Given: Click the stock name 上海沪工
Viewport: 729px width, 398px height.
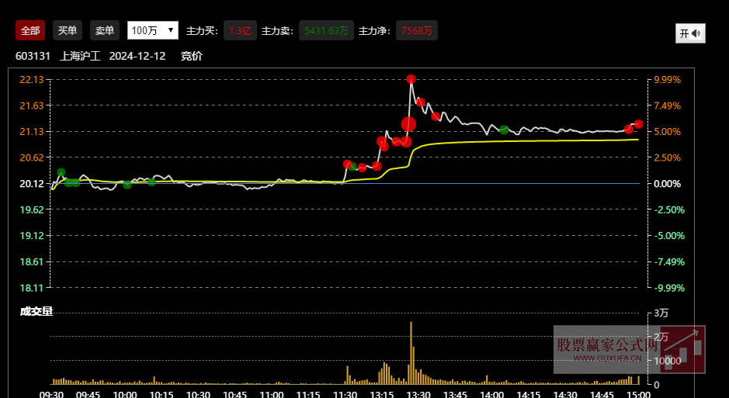Looking at the screenshot, I should pos(82,56).
